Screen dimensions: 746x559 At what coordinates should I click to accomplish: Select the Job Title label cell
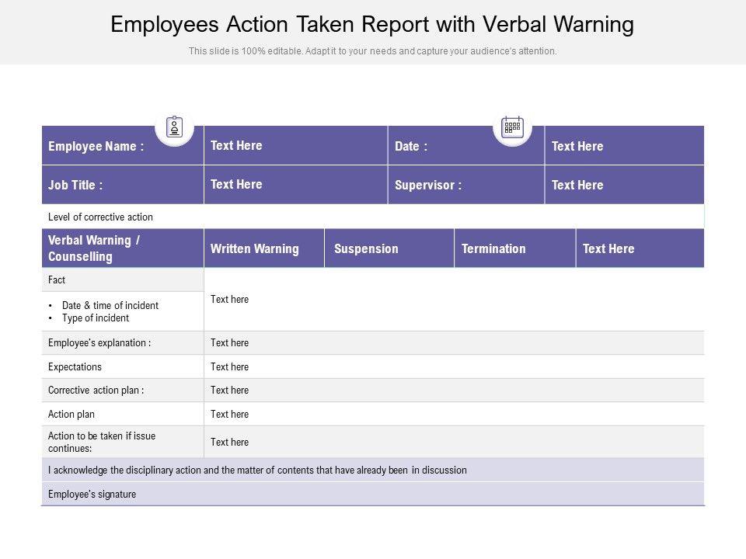tap(75, 186)
